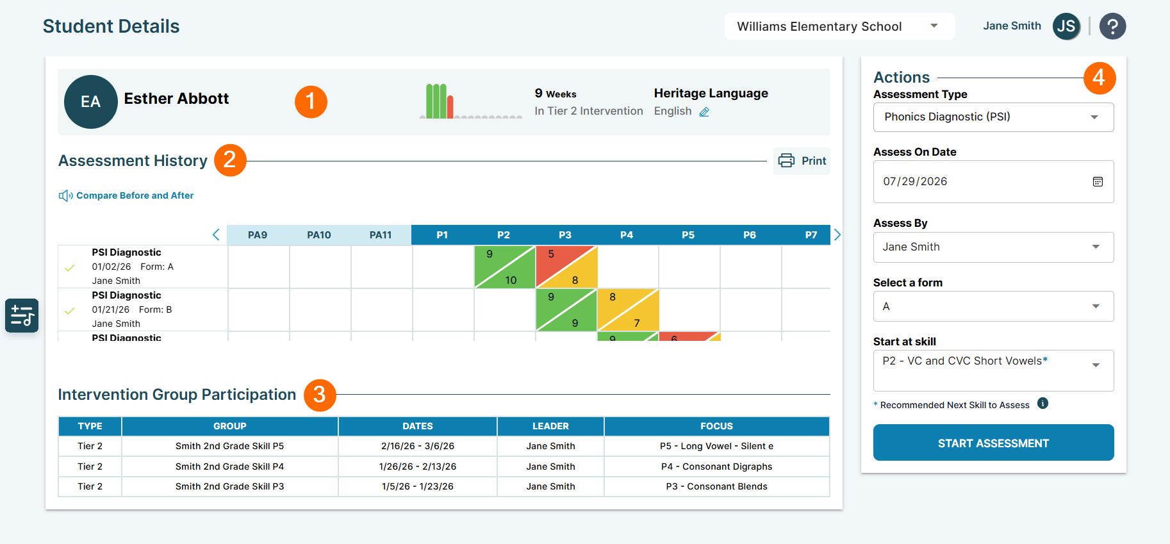Open the filter settings side tab icon

pyautogui.click(x=22, y=315)
